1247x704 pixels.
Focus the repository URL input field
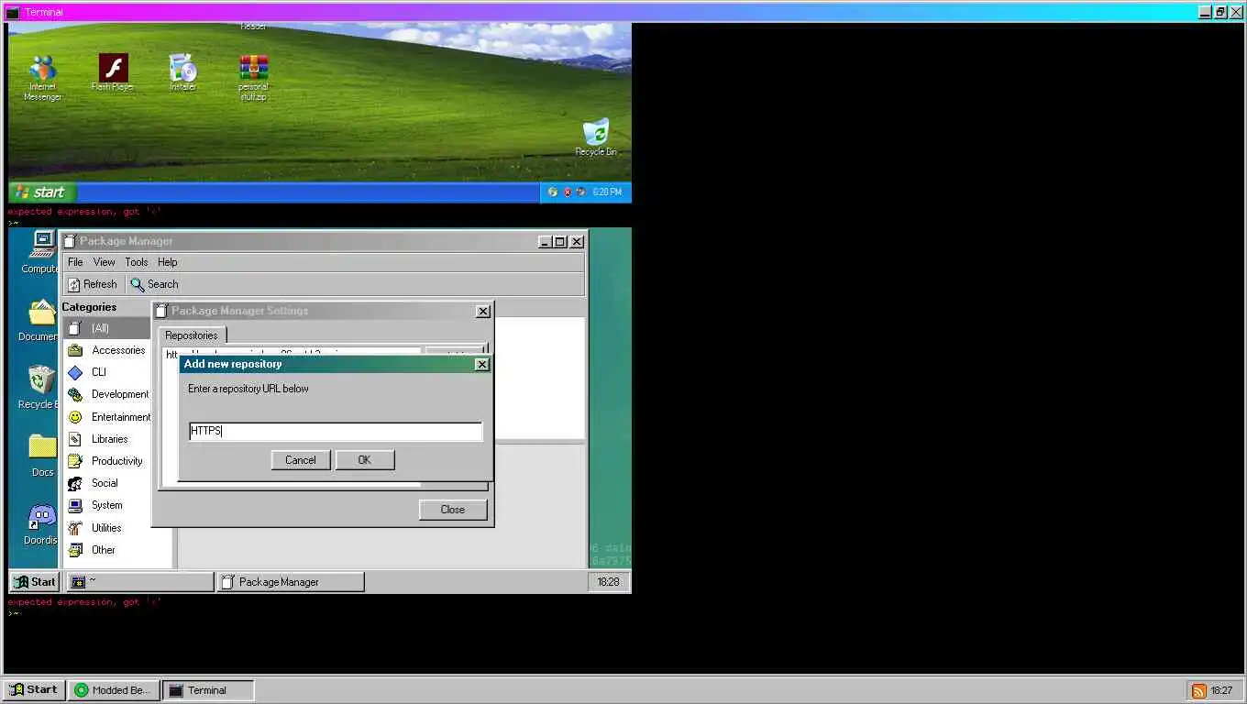click(336, 431)
